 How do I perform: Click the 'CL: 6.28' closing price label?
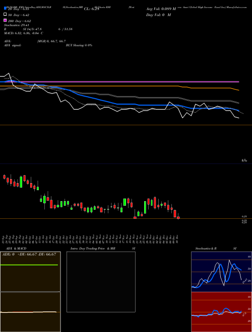tap(92, 9)
